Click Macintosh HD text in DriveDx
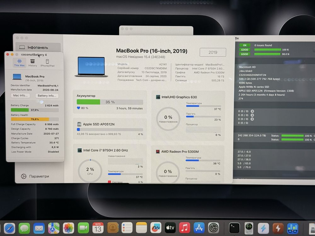The width and height of the screenshot is (315, 236). pyautogui.click(x=247, y=67)
